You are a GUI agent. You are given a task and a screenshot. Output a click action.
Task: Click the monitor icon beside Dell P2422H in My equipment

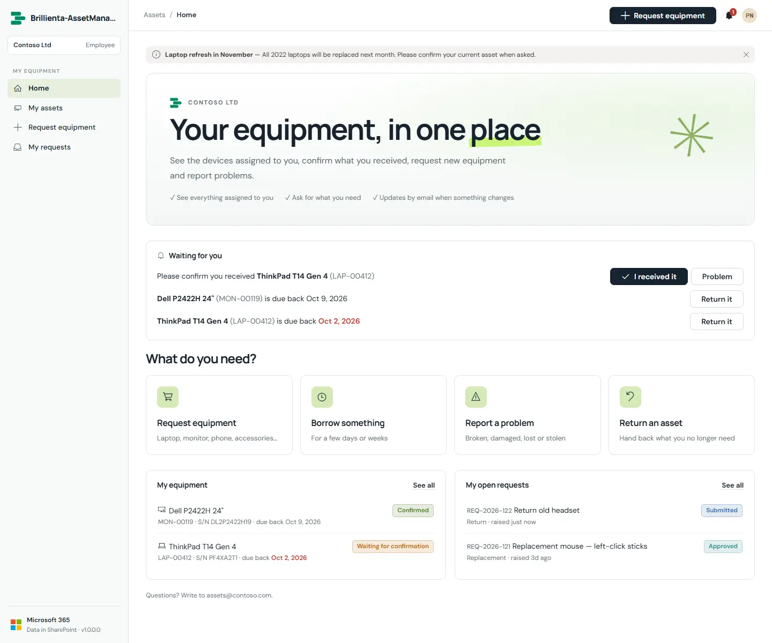coord(162,510)
